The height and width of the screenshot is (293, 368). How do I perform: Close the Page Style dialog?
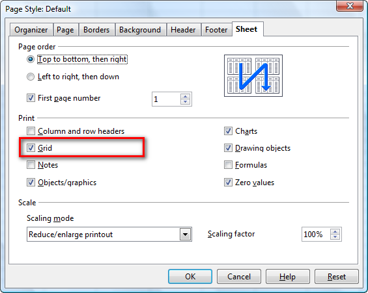click(x=350, y=6)
